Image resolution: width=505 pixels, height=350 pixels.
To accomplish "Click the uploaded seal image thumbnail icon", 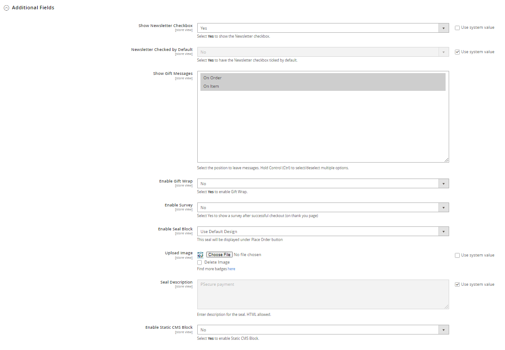I will (200, 255).
